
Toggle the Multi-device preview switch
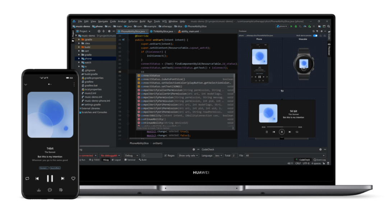pyautogui.click(x=315, y=36)
